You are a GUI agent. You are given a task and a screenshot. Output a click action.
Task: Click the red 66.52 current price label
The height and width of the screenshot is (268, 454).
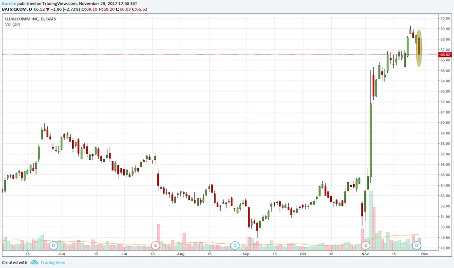[x=445, y=55]
